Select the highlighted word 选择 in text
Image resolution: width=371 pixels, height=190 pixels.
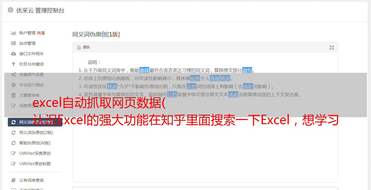coord(144,70)
